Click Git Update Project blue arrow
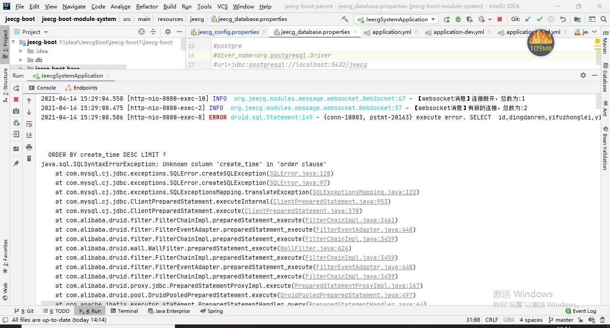610x328 pixels. click(528, 19)
